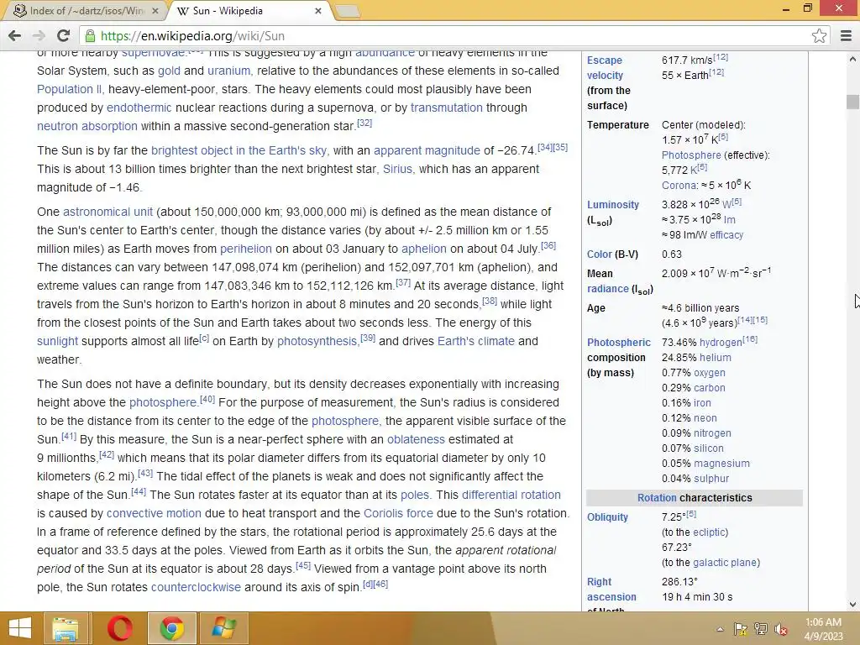The width and height of the screenshot is (860, 645).
Task: Click the Action Center flag tray icon
Action: (x=740, y=629)
